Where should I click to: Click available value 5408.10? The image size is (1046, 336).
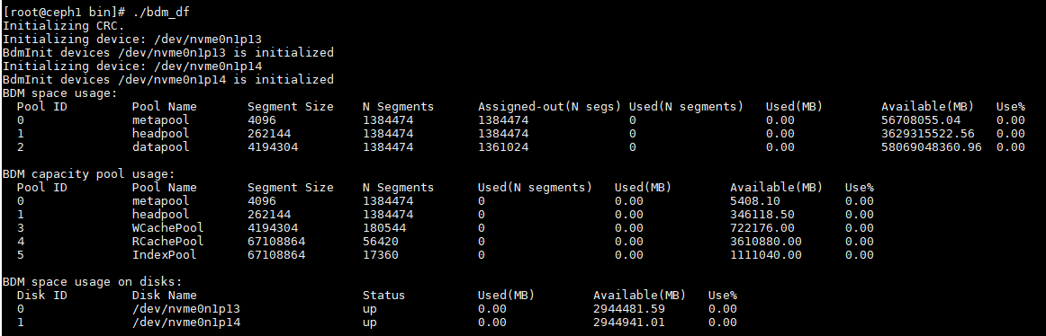[x=755, y=201]
